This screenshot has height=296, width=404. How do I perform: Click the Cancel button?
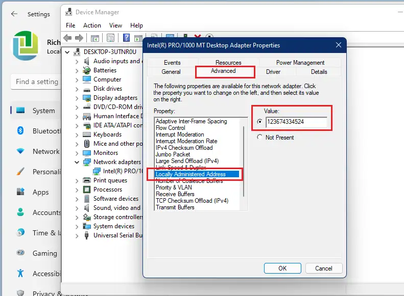324,268
